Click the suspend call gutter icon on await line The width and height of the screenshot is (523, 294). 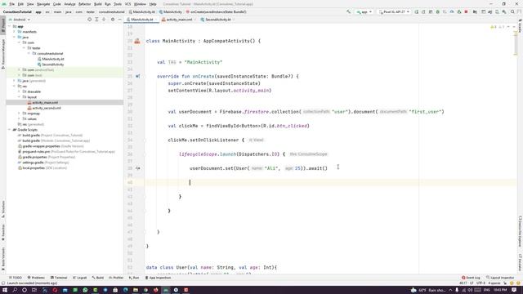(x=138, y=168)
